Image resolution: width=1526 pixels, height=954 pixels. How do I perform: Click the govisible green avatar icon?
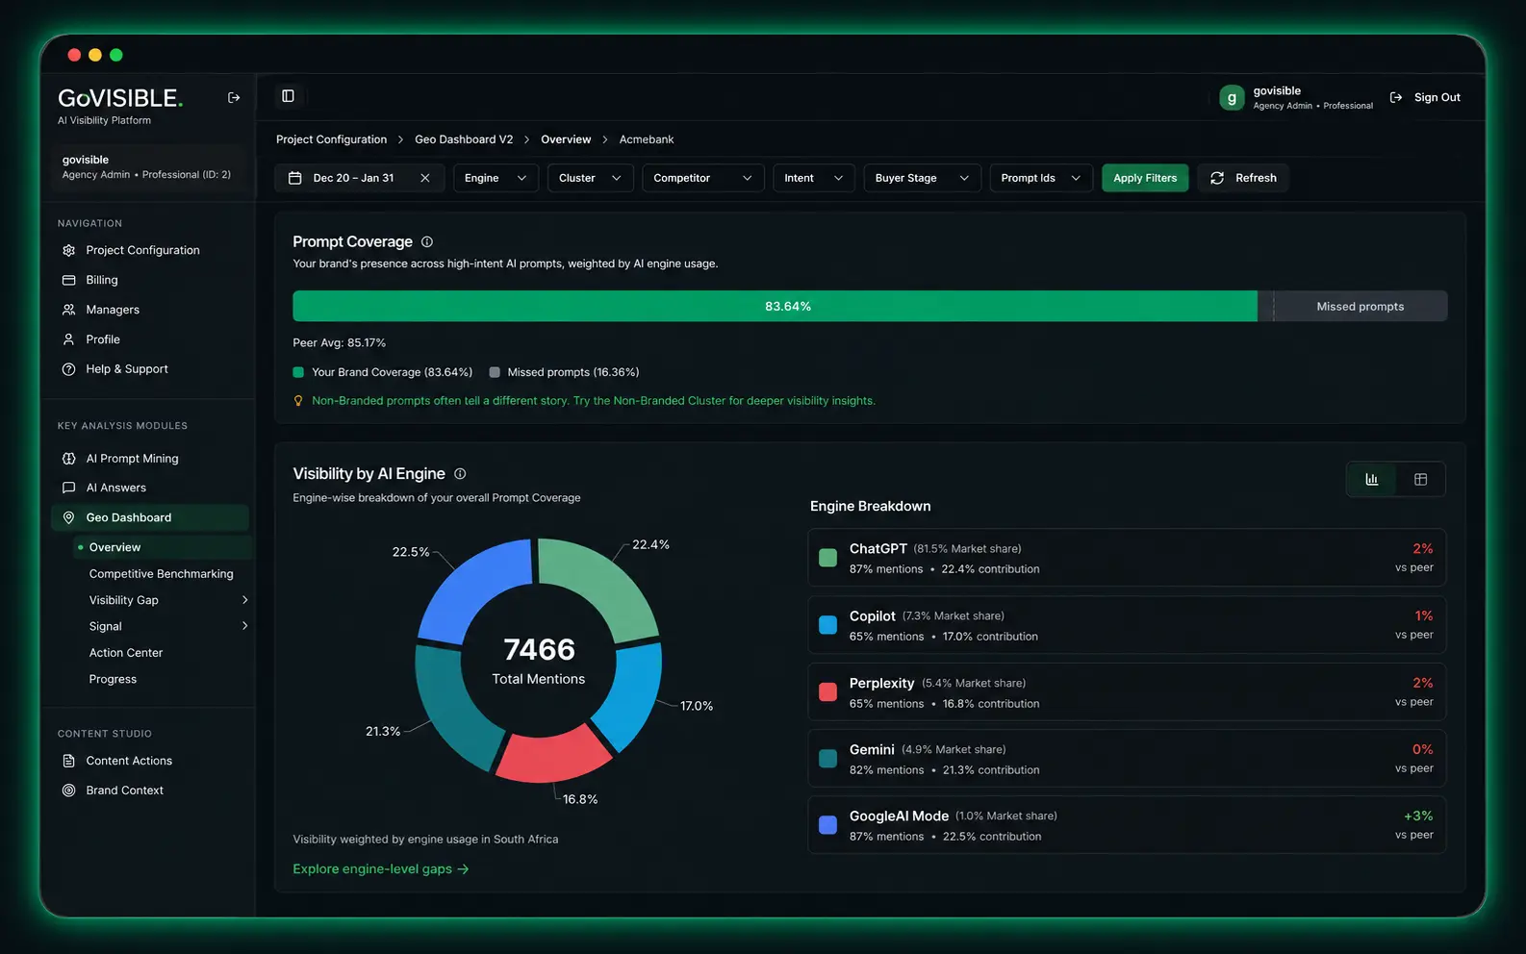tap(1232, 98)
